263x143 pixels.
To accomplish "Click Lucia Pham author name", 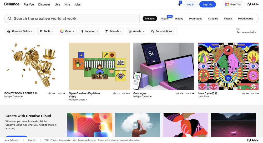I will (x=204, y=96).
